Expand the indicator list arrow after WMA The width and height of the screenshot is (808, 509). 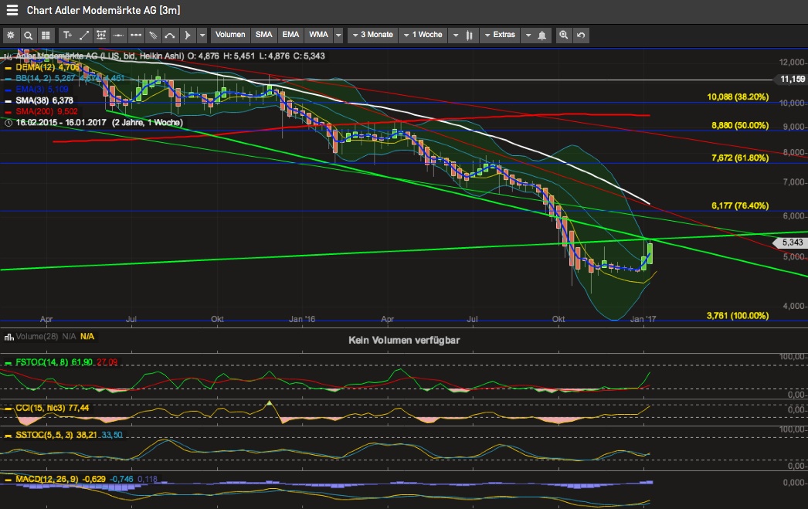(x=338, y=35)
